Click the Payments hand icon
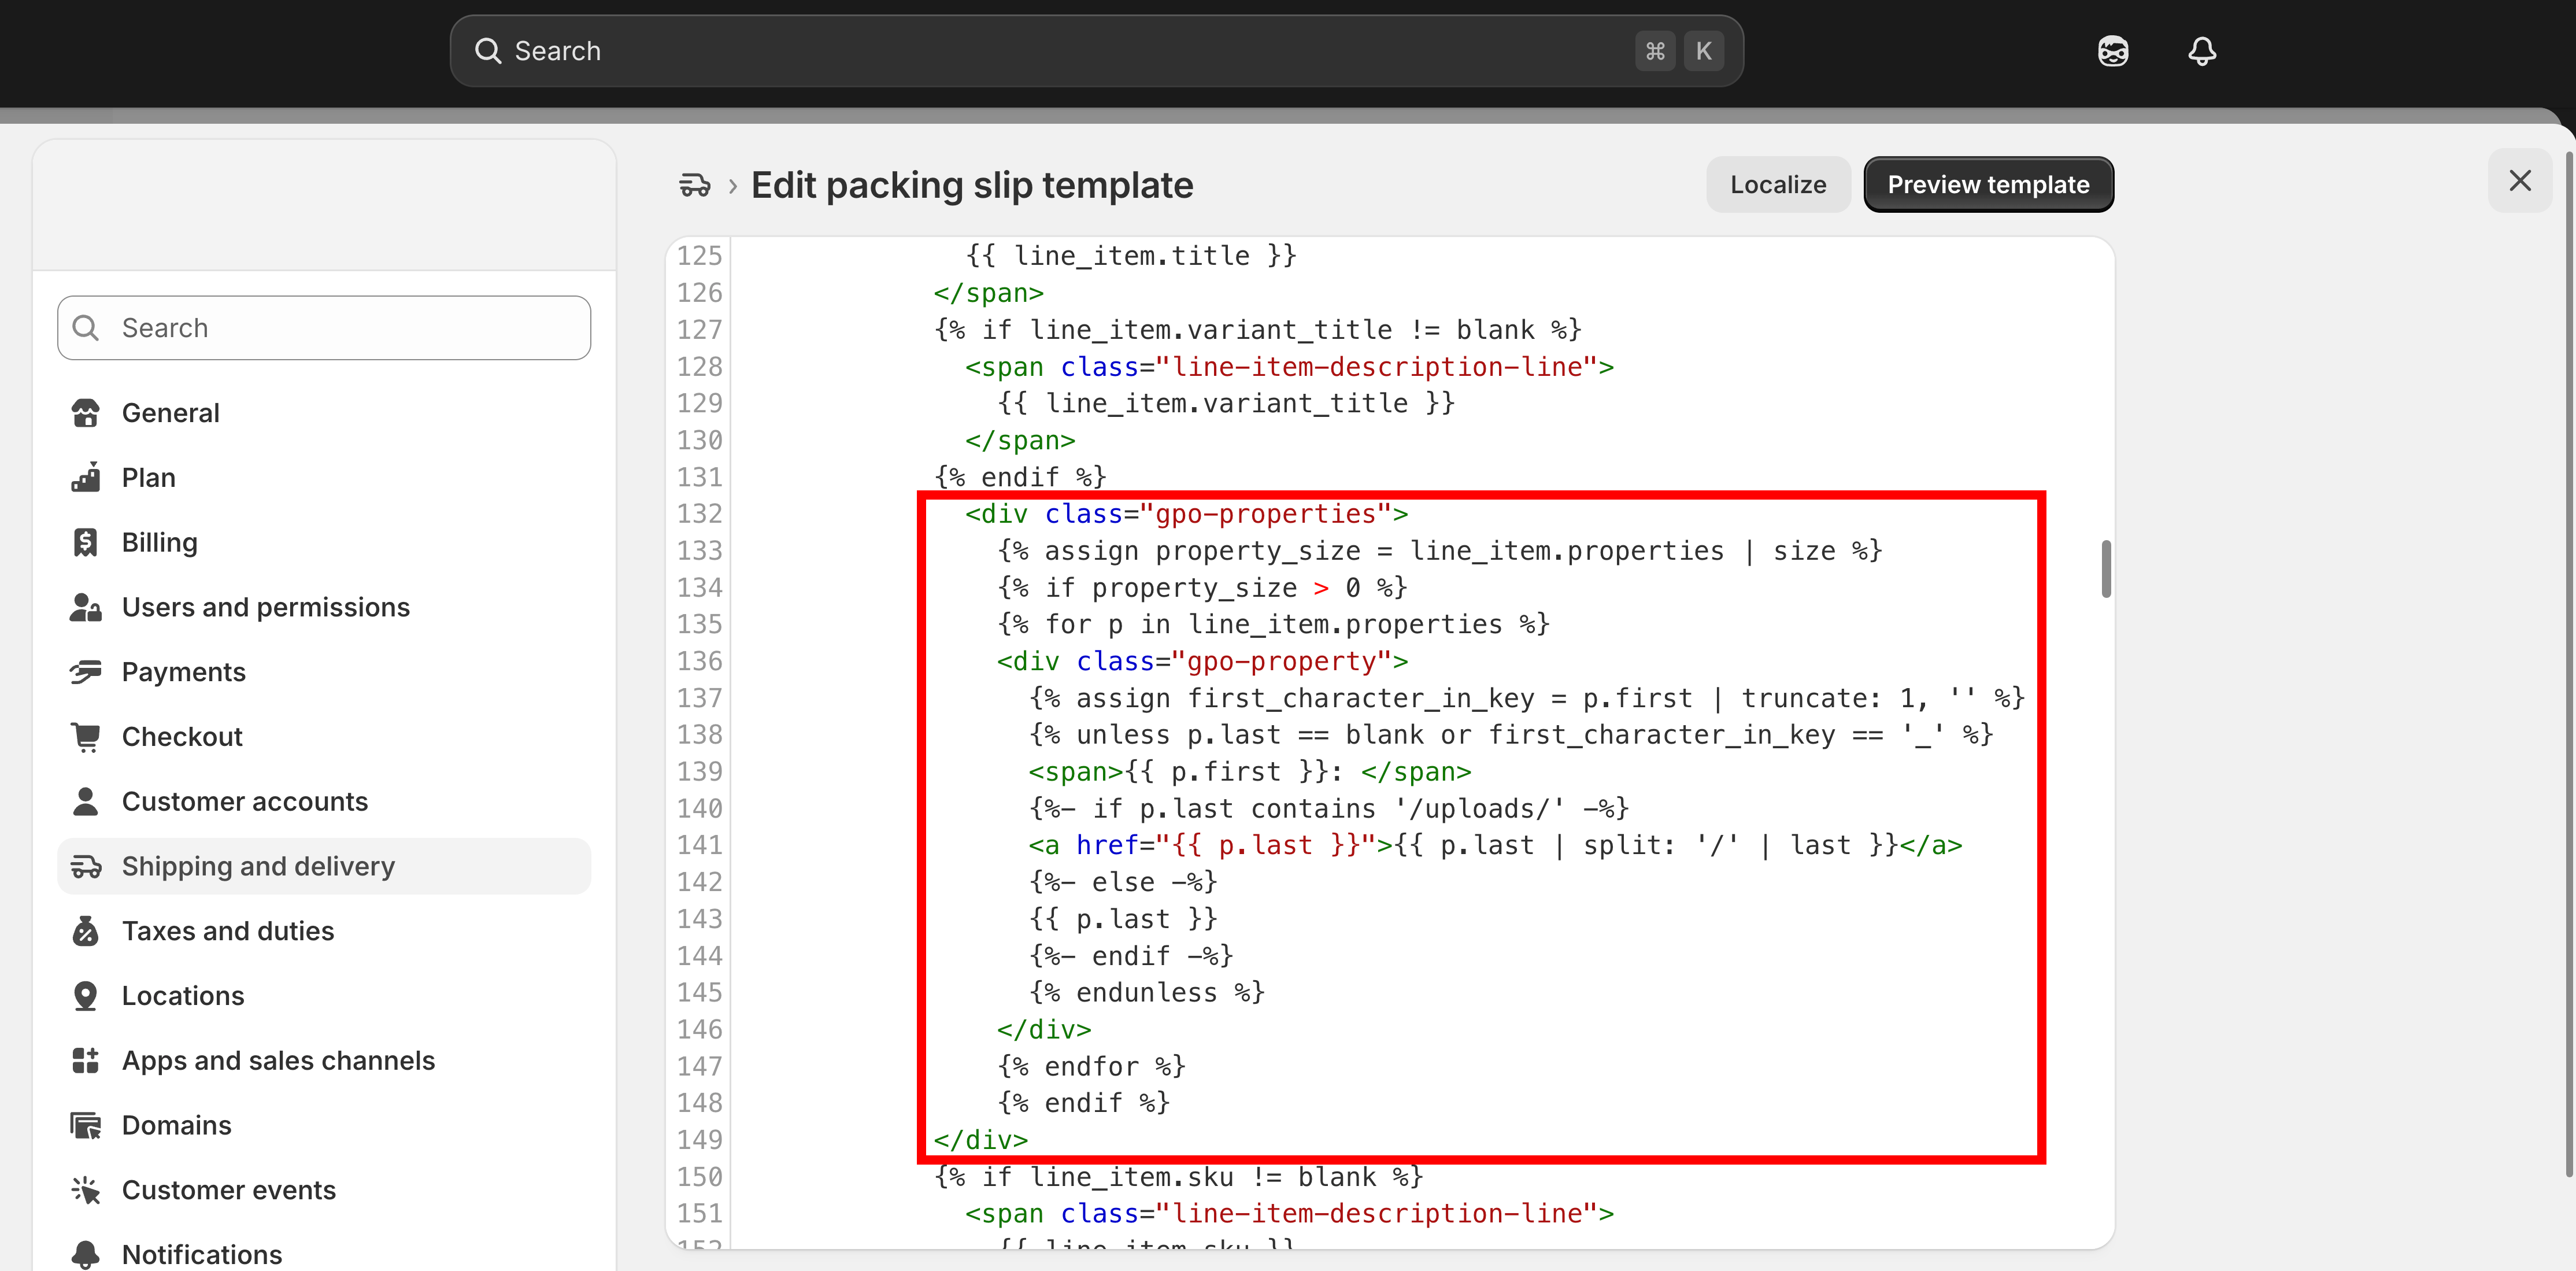The image size is (2576, 1271). [x=86, y=672]
